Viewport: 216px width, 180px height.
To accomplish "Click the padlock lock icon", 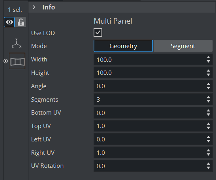I will pos(21,22).
